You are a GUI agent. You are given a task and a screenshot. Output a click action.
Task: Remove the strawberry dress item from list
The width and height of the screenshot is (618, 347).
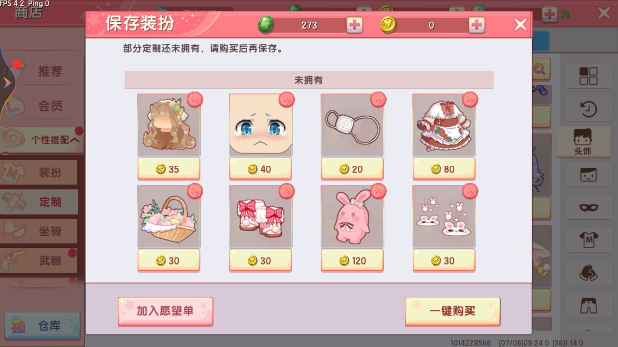470,100
